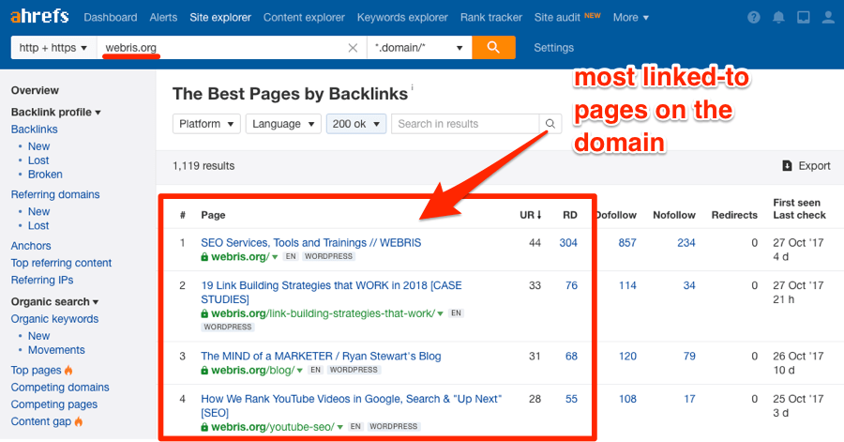Open Content explorer in the top menu

coord(304,17)
